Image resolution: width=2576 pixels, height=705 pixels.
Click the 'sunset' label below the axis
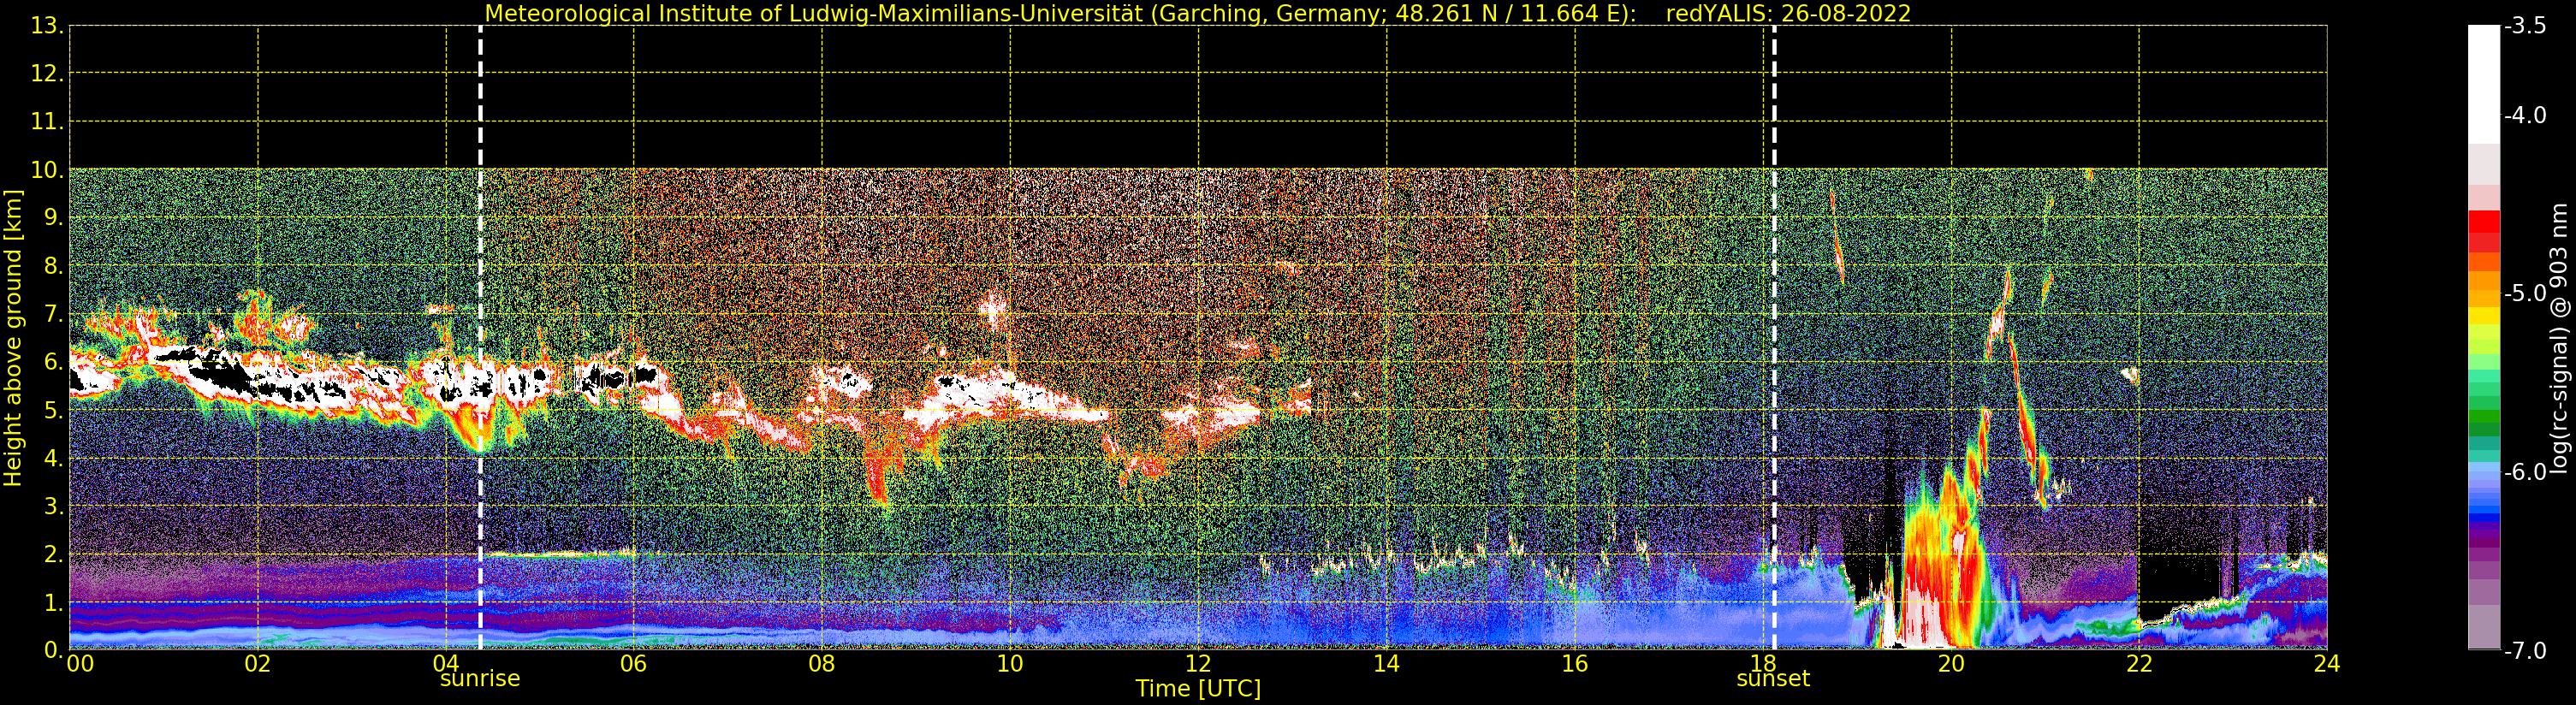tap(1773, 679)
